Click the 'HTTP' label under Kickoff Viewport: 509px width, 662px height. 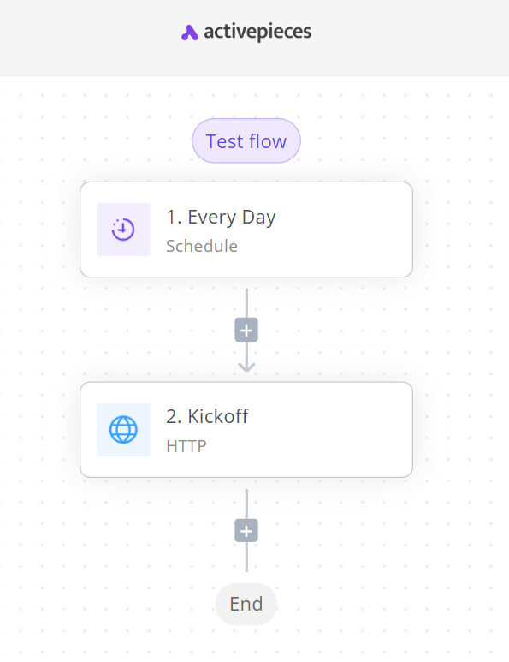(x=186, y=446)
